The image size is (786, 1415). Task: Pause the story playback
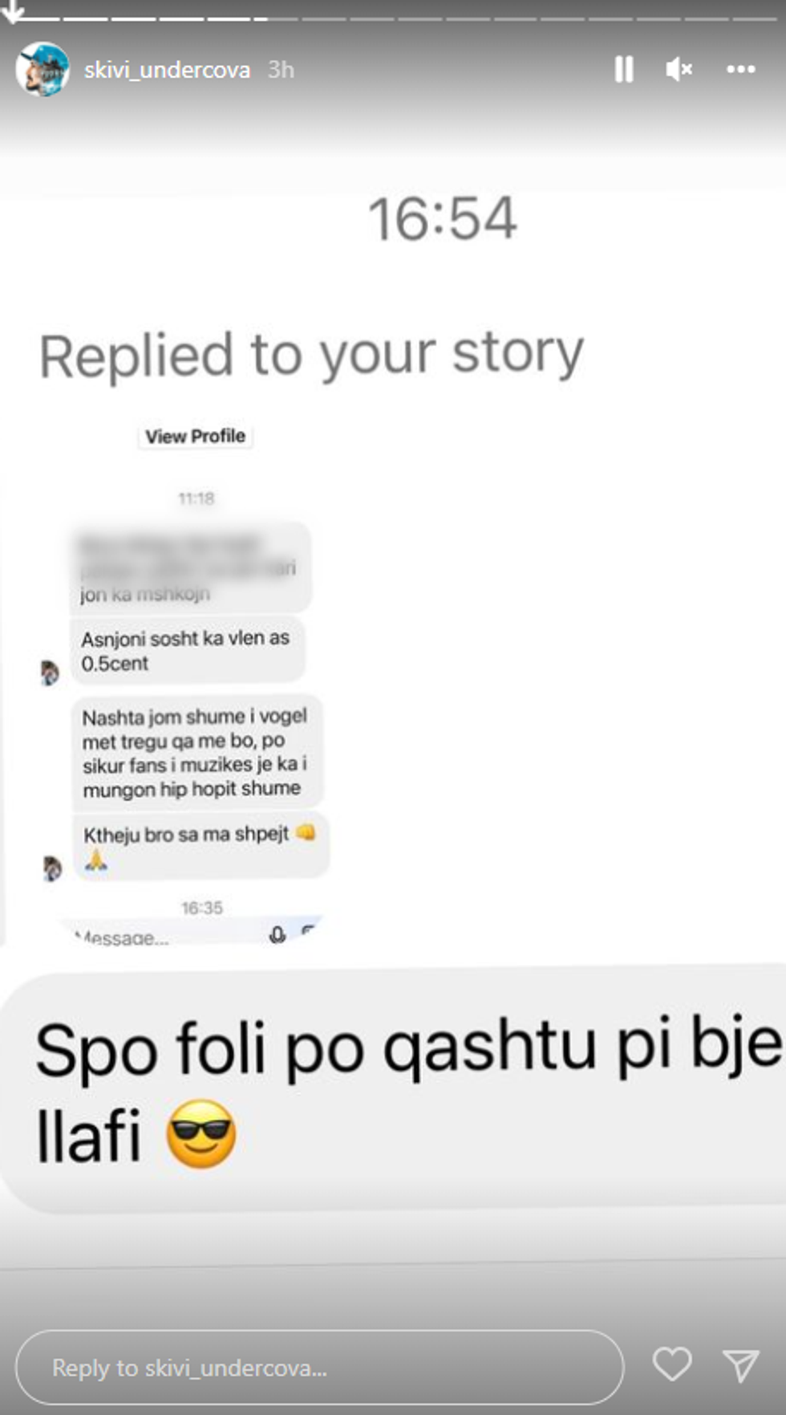tap(624, 70)
